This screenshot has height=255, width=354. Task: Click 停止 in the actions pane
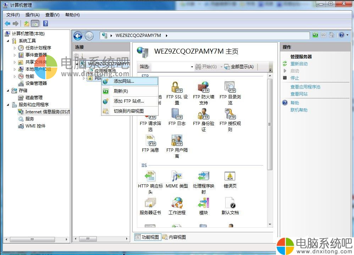tap(295, 78)
